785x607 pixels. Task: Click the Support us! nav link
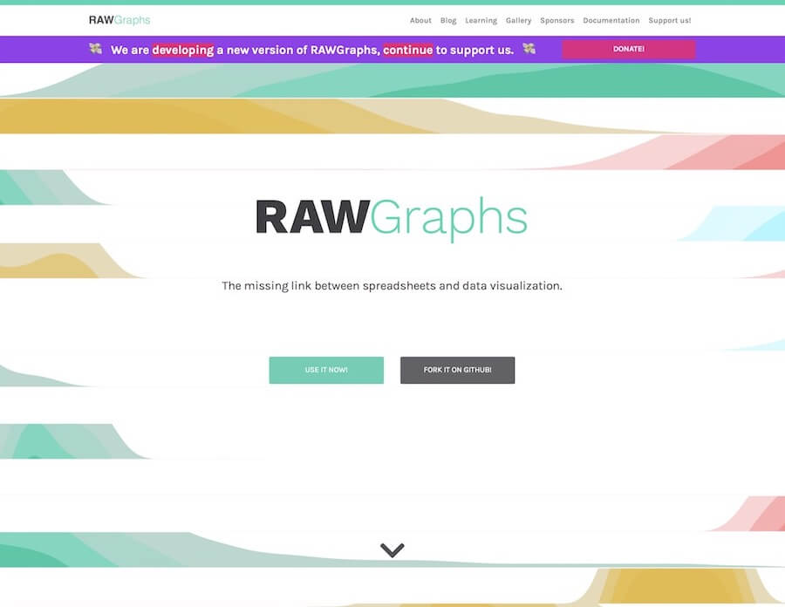670,21
